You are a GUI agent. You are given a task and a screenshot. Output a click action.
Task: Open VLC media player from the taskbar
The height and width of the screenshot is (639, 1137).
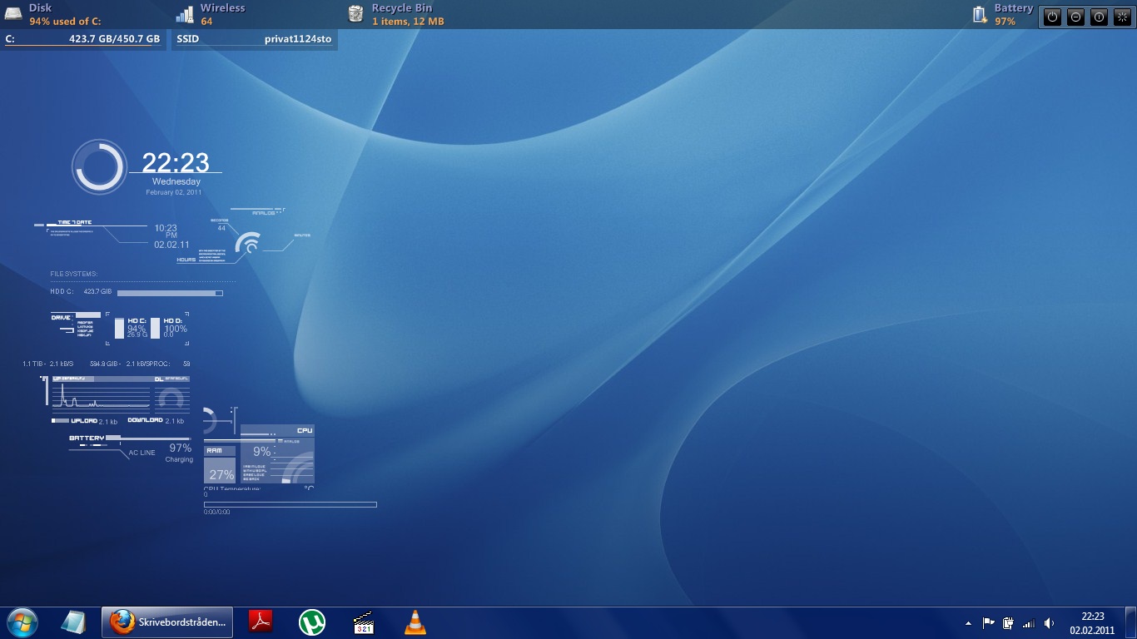(x=415, y=622)
